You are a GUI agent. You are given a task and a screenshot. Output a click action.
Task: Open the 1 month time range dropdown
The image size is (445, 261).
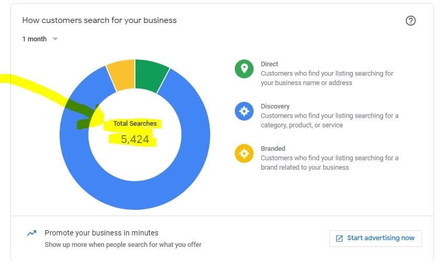coord(35,39)
